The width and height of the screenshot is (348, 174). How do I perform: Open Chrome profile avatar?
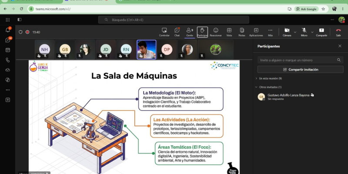pyautogui.click(x=335, y=9)
